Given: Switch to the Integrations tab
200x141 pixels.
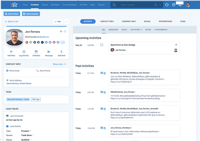Looking at the screenshot, I should [x=165, y=21].
